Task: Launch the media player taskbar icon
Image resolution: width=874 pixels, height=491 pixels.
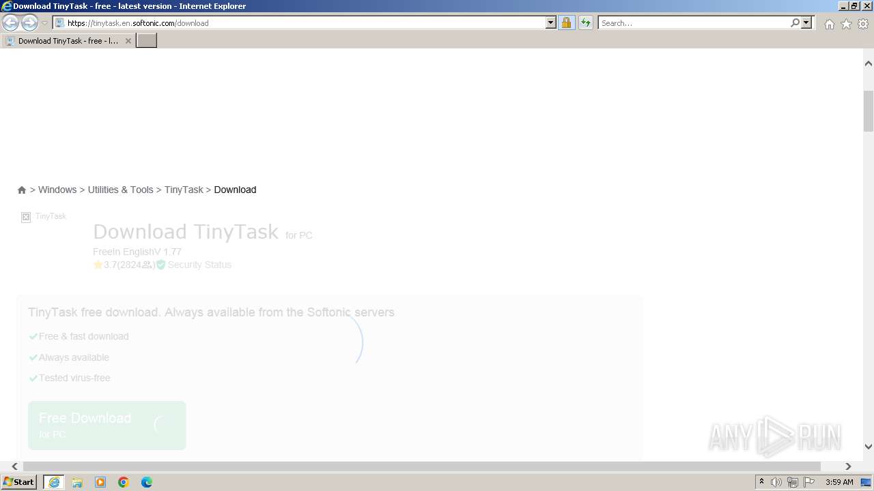Action: (x=100, y=482)
